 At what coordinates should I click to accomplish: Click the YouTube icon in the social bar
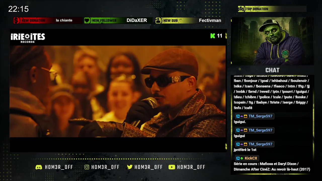point(172,167)
